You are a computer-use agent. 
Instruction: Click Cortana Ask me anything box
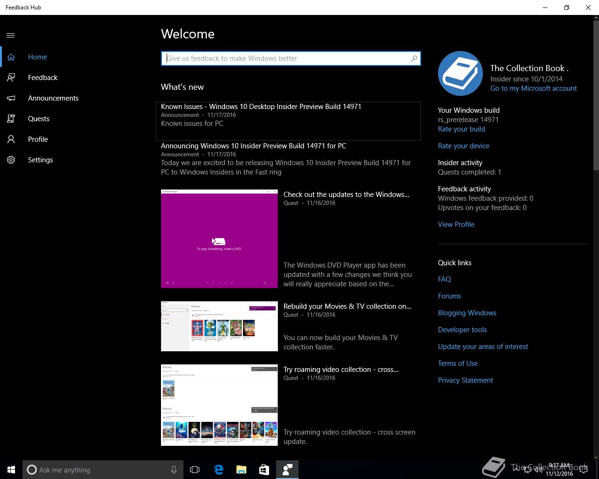pyautogui.click(x=103, y=470)
